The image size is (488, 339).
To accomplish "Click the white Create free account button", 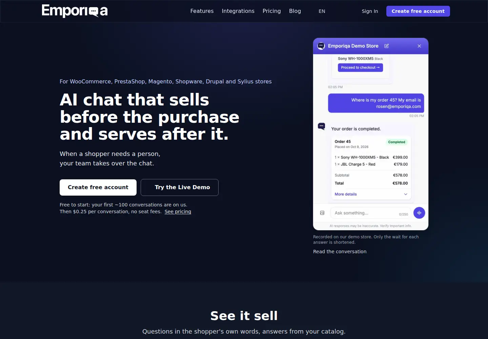I will (98, 187).
